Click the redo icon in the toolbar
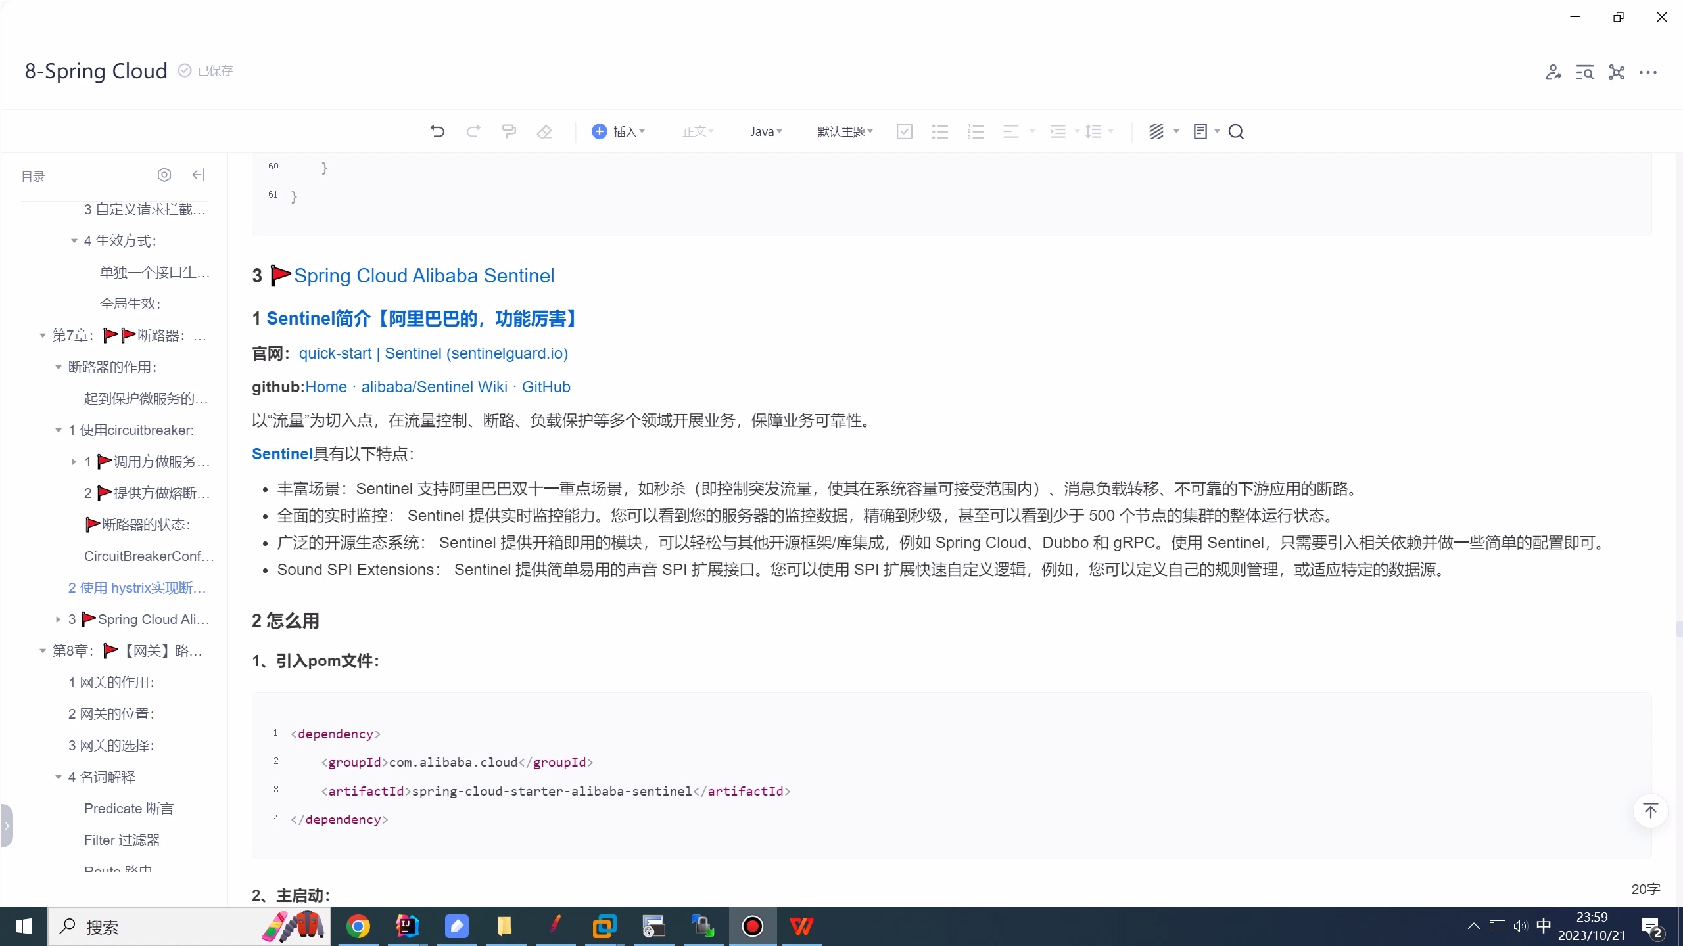Image resolution: width=1683 pixels, height=946 pixels. click(x=474, y=131)
